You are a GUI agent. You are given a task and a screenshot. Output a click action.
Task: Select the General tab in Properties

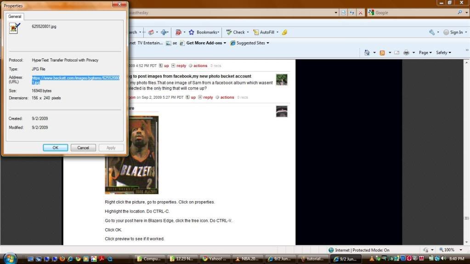click(x=15, y=17)
